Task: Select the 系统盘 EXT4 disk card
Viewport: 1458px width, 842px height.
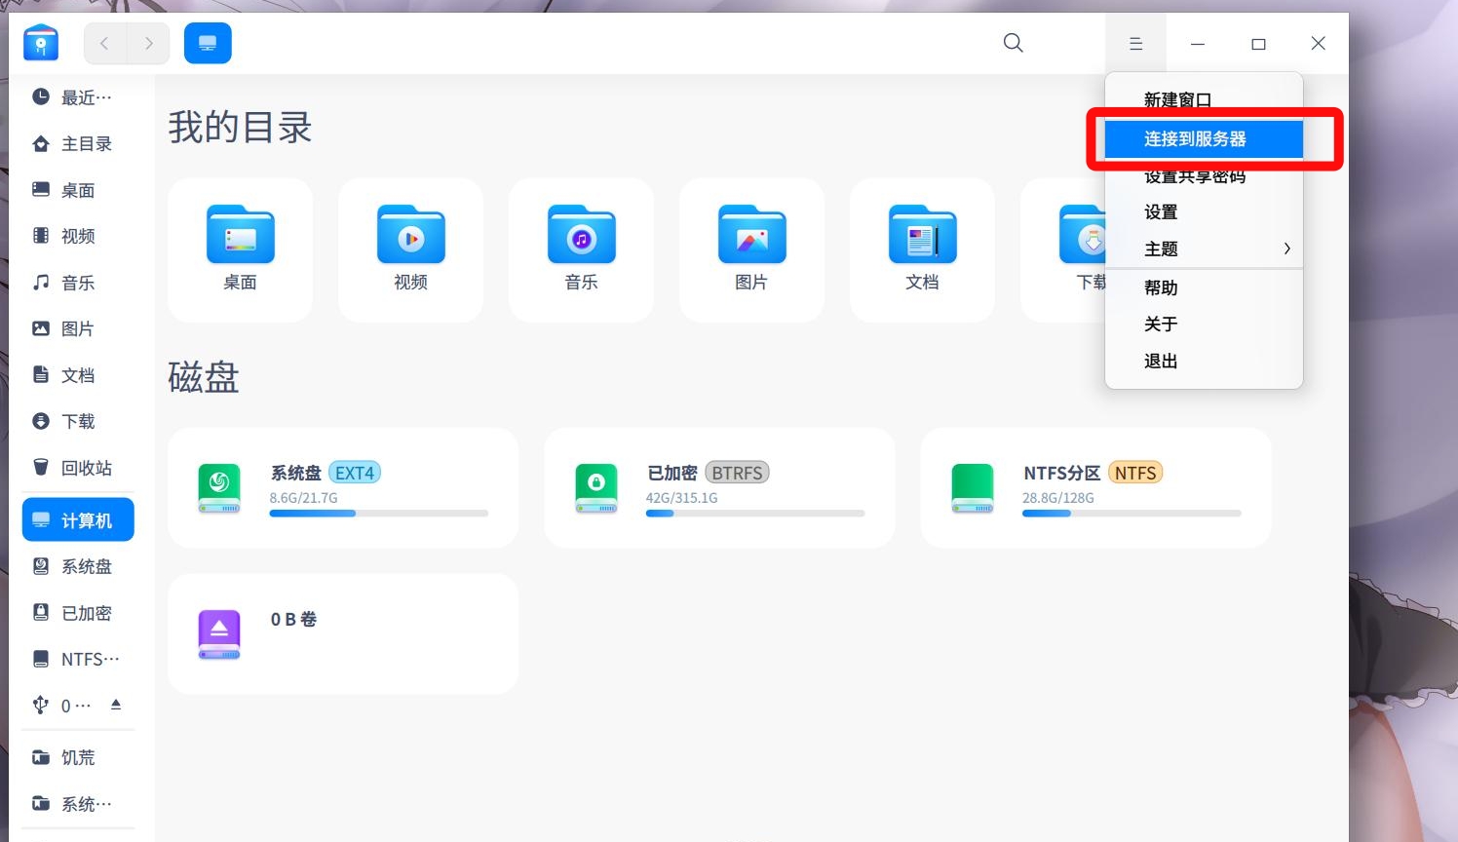Action: (x=343, y=487)
